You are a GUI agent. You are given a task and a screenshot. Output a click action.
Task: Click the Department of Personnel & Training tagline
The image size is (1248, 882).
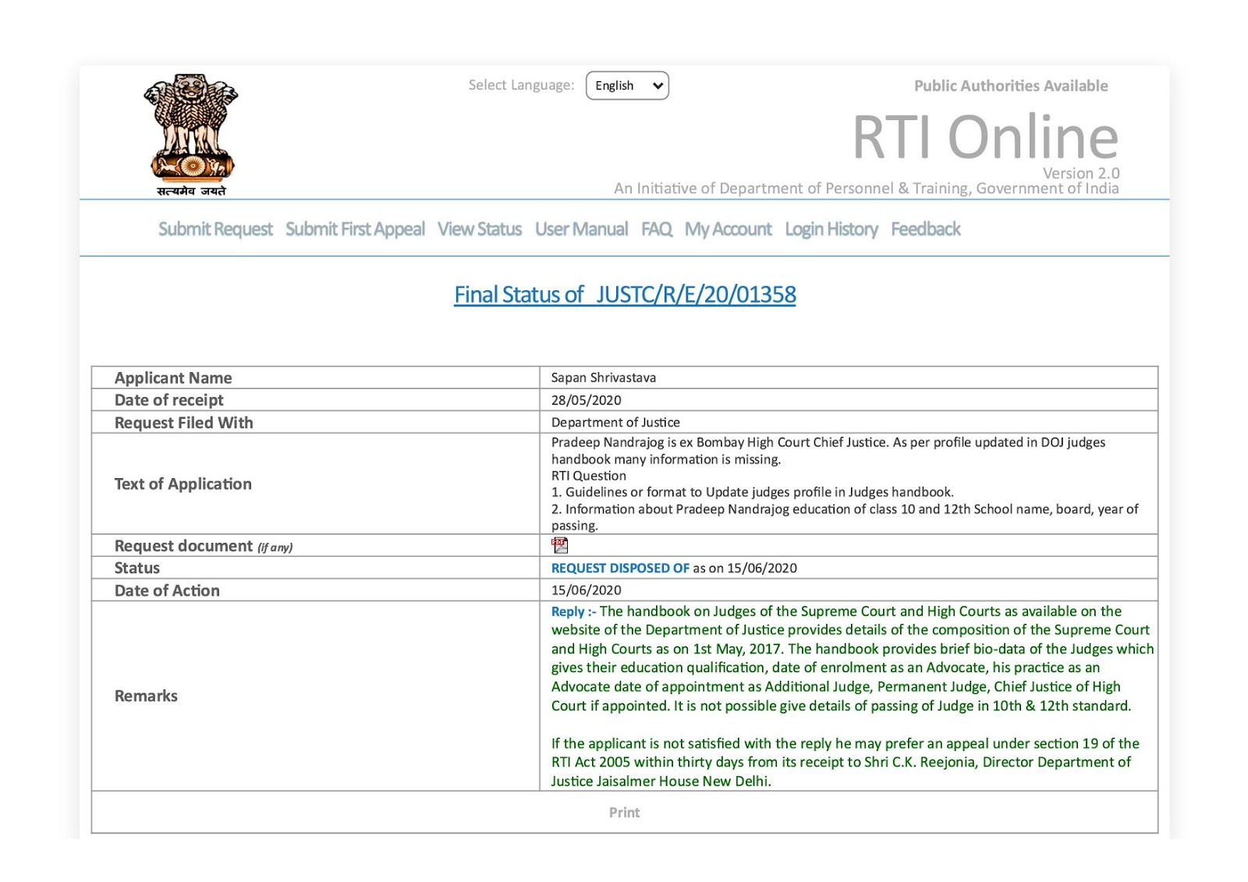pyautogui.click(x=867, y=189)
